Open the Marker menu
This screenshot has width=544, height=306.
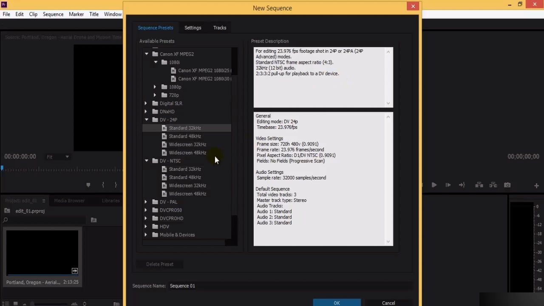pos(76,14)
